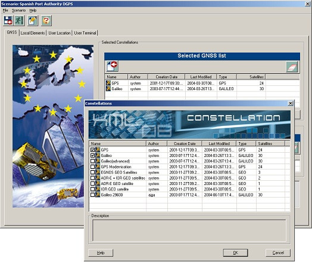Select 'AOR-E GEO satellite' row name
Image resolution: width=312 pixels, height=262 pixels.
pos(117,183)
